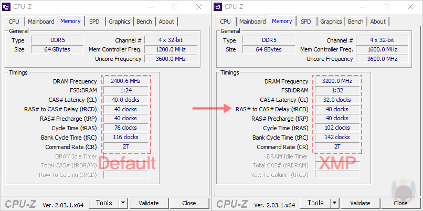Click Validate in the right CPU-Z window

tap(361, 203)
